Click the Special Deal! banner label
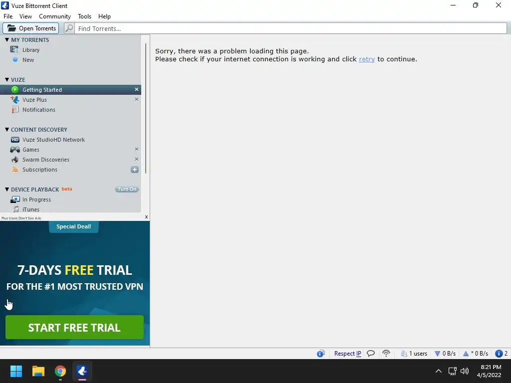Viewport: 511px width, 383px height. coord(74,226)
